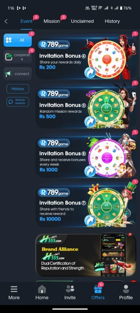Image resolution: width=140 pixels, height=313 pixels.
Task: Open the Profile icon
Action: click(126, 289)
